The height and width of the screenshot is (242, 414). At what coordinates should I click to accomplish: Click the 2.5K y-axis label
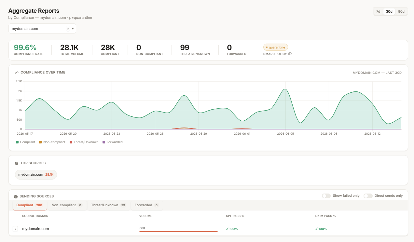coord(19,81)
